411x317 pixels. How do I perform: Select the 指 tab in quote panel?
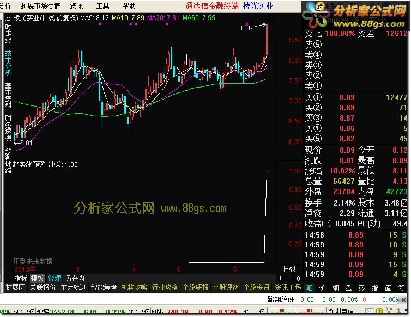coord(375,288)
